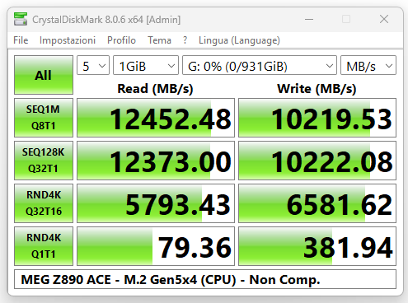Click the Write (MB/s) column header

coord(317,89)
